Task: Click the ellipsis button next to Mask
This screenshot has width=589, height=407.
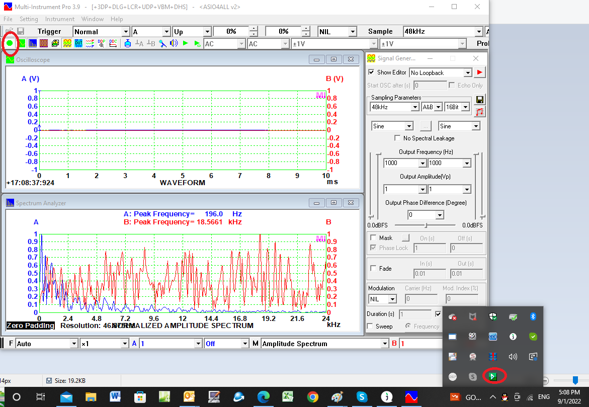Action: [x=405, y=237]
